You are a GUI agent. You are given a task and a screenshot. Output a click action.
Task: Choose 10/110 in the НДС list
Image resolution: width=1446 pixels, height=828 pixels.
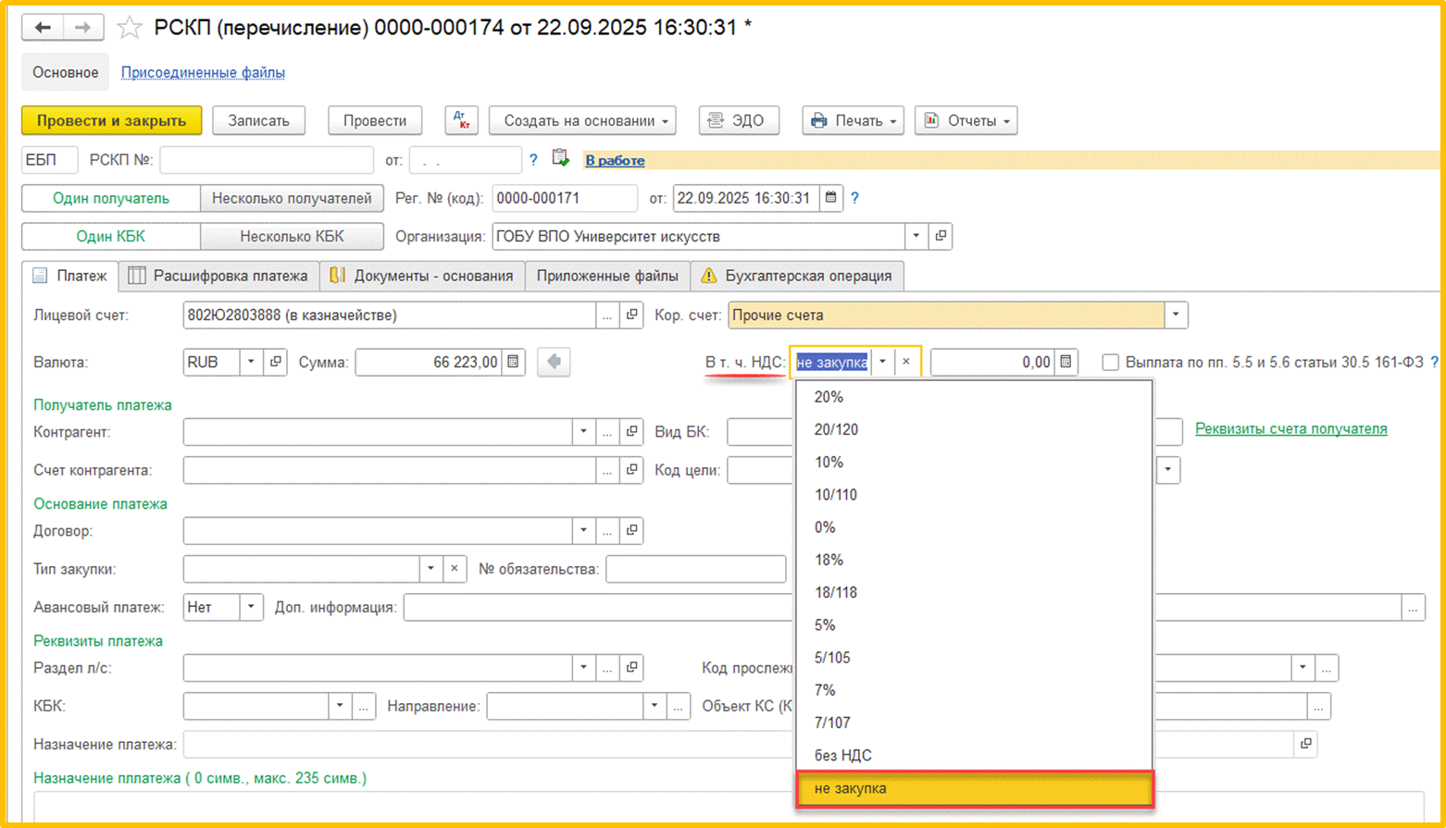[x=974, y=495]
